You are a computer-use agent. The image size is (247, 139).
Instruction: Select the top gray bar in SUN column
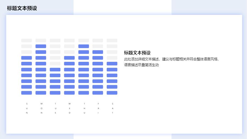(x=27, y=40)
